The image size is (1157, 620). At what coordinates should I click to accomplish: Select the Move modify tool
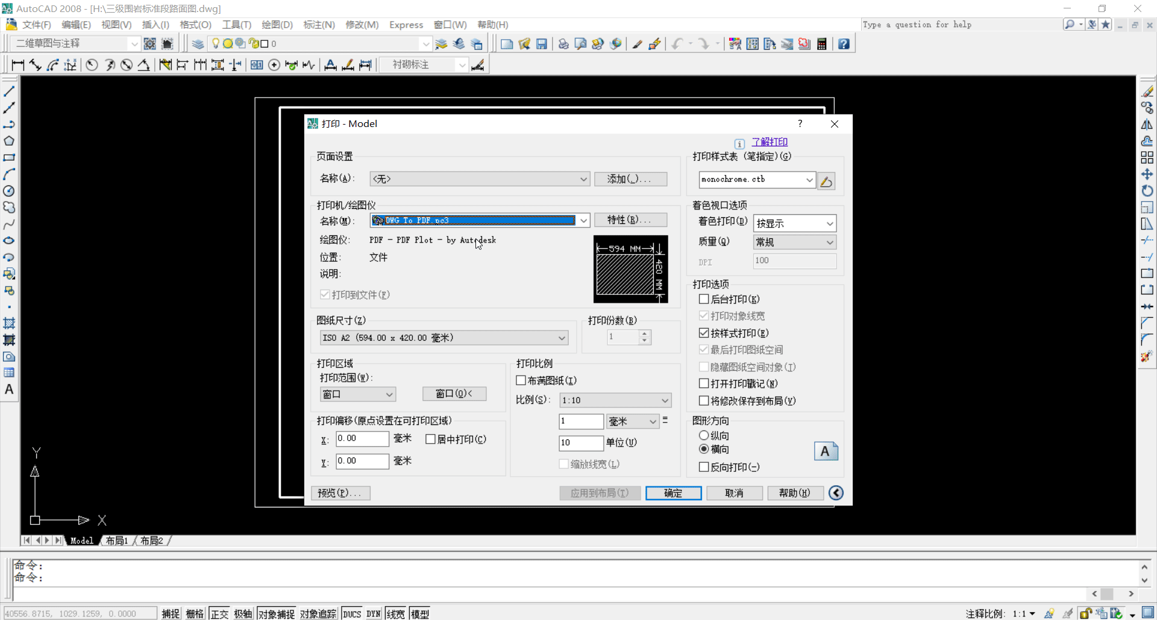coord(1147,174)
